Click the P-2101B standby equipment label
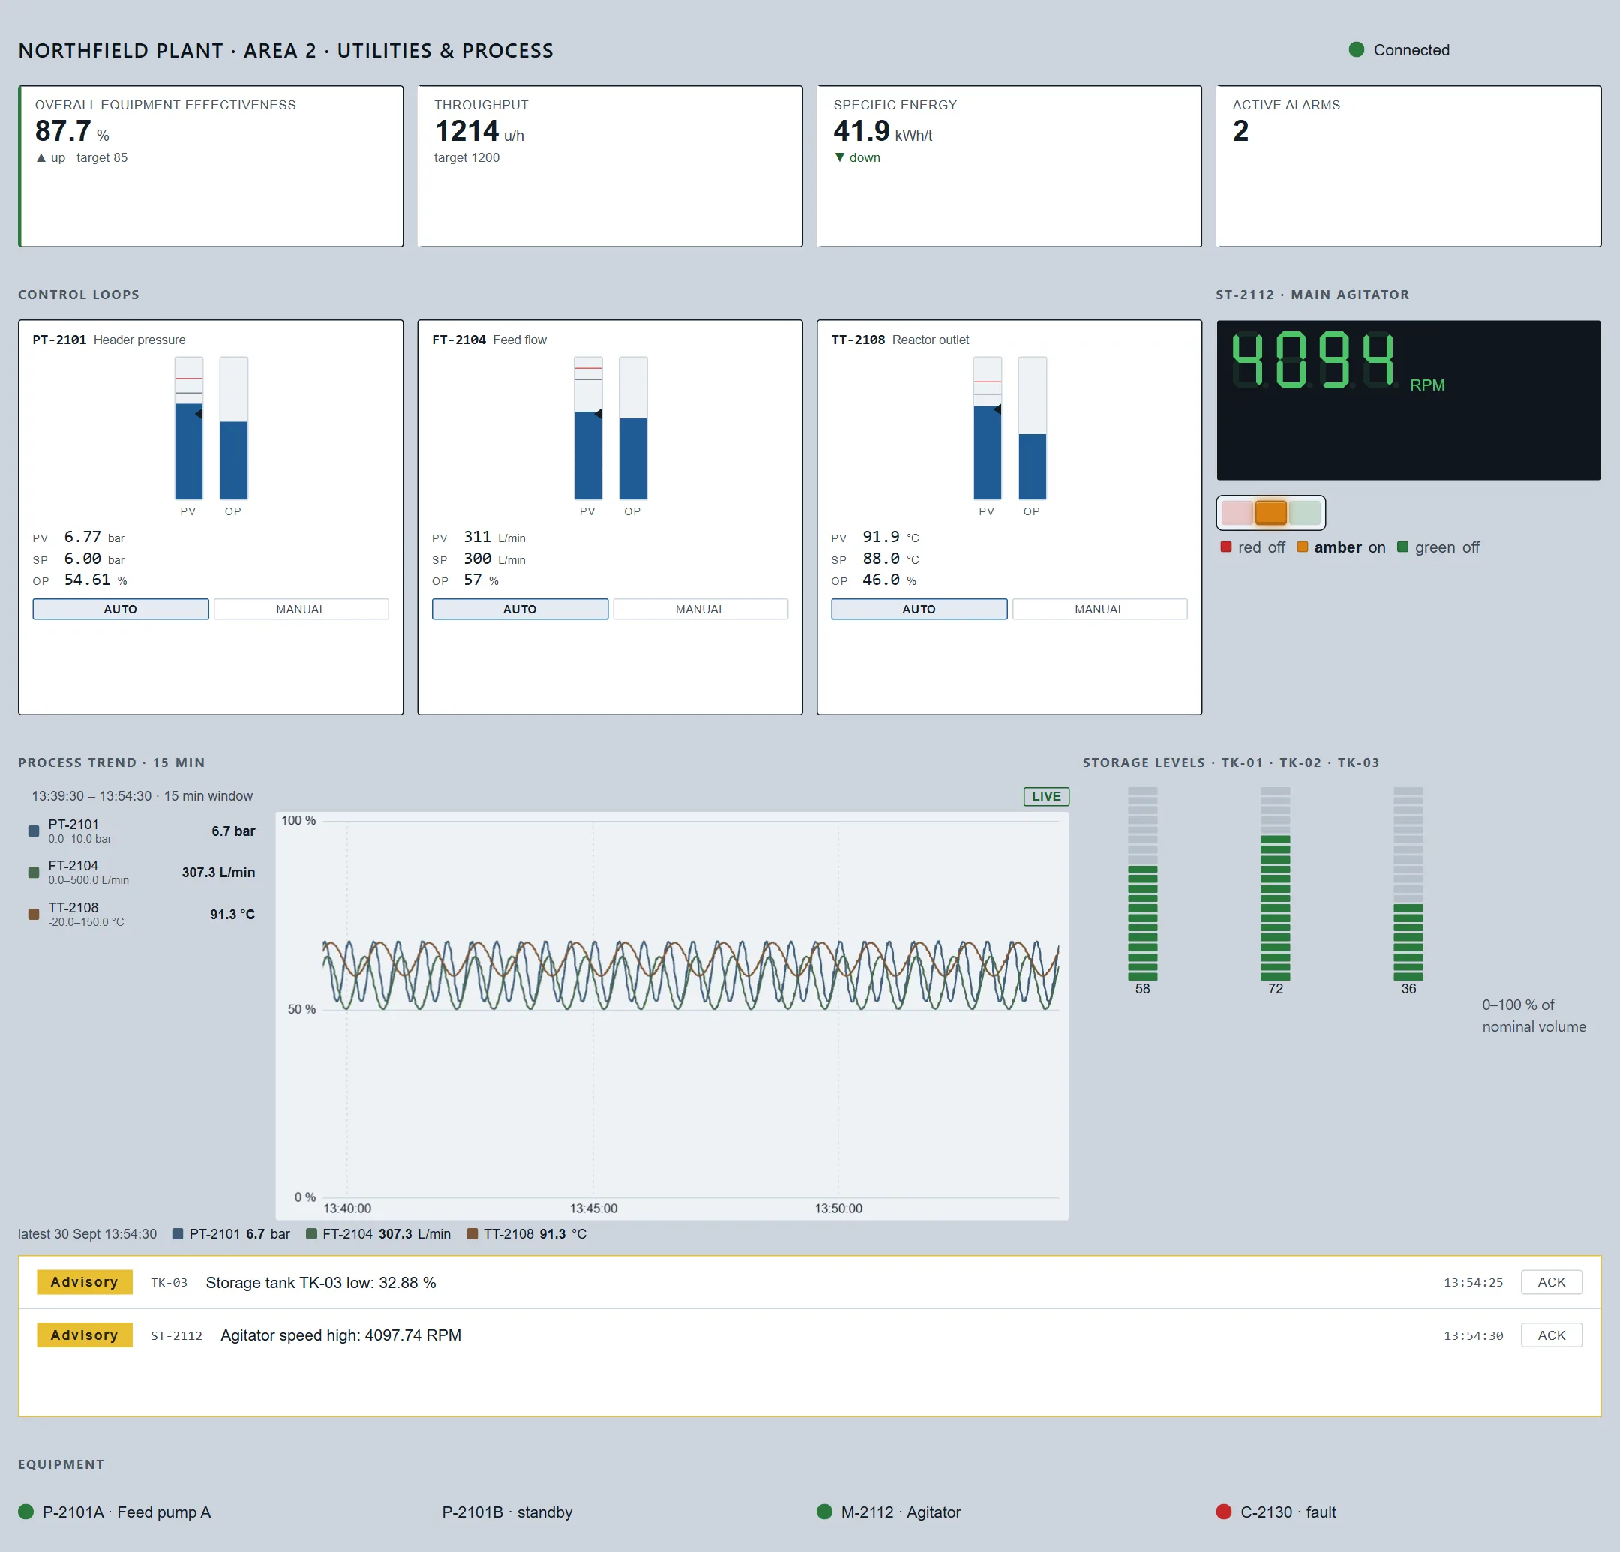 coord(507,1512)
